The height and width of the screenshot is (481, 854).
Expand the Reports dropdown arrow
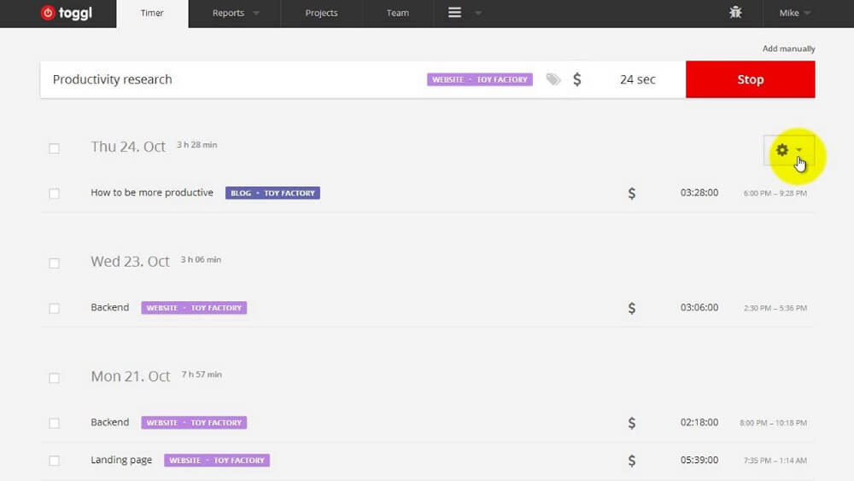pos(256,13)
